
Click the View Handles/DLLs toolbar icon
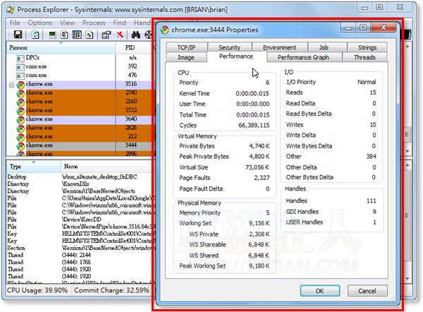[x=90, y=35]
